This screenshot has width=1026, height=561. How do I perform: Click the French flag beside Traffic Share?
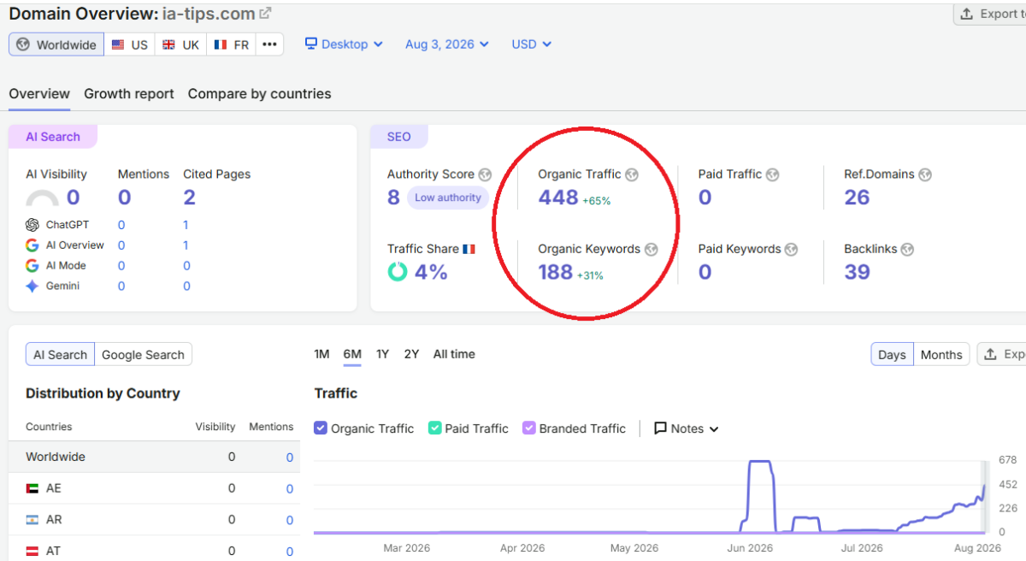(x=469, y=249)
